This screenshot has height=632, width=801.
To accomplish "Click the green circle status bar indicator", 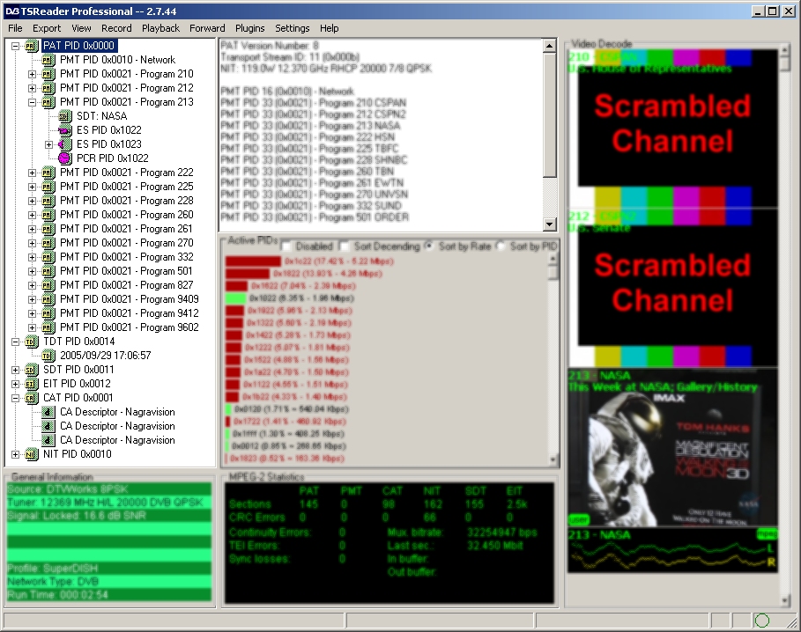I will 762,621.
